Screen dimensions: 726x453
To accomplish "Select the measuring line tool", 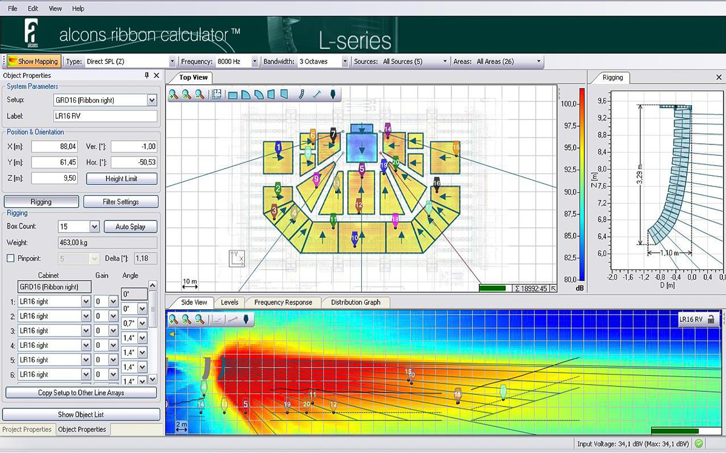I will pos(316,94).
